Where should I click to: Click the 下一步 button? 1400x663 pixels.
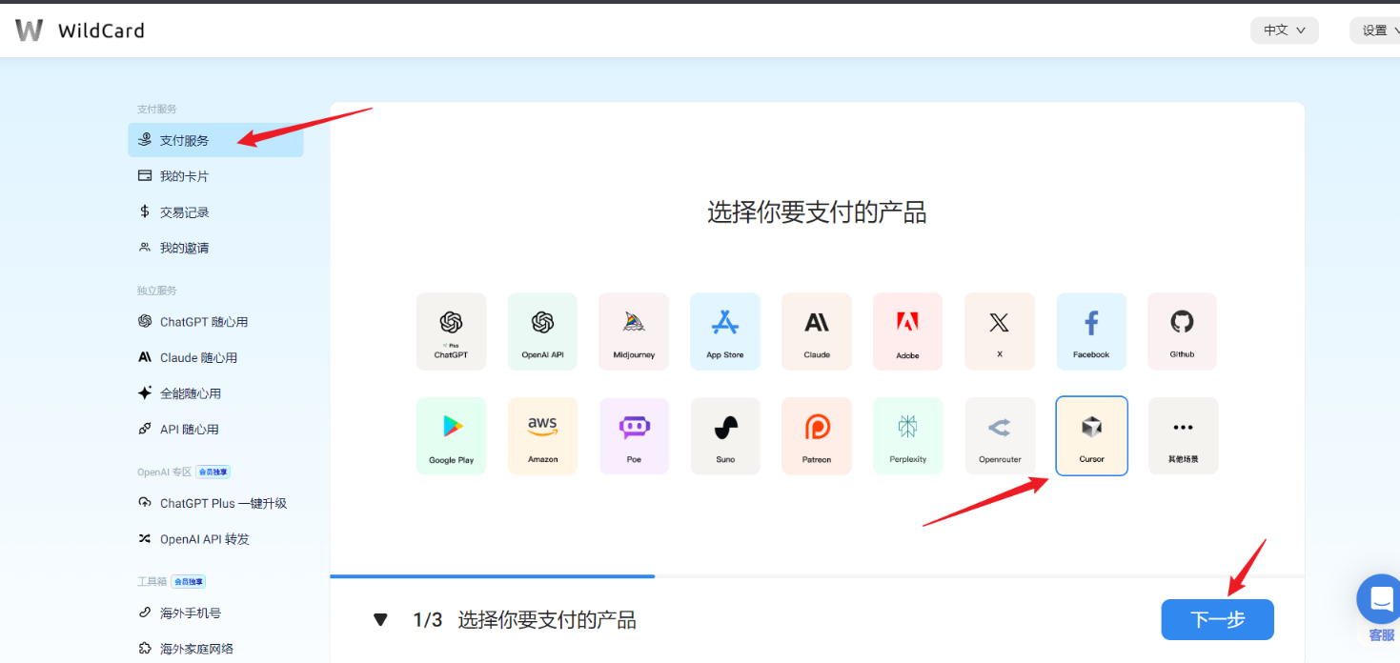(x=1217, y=619)
